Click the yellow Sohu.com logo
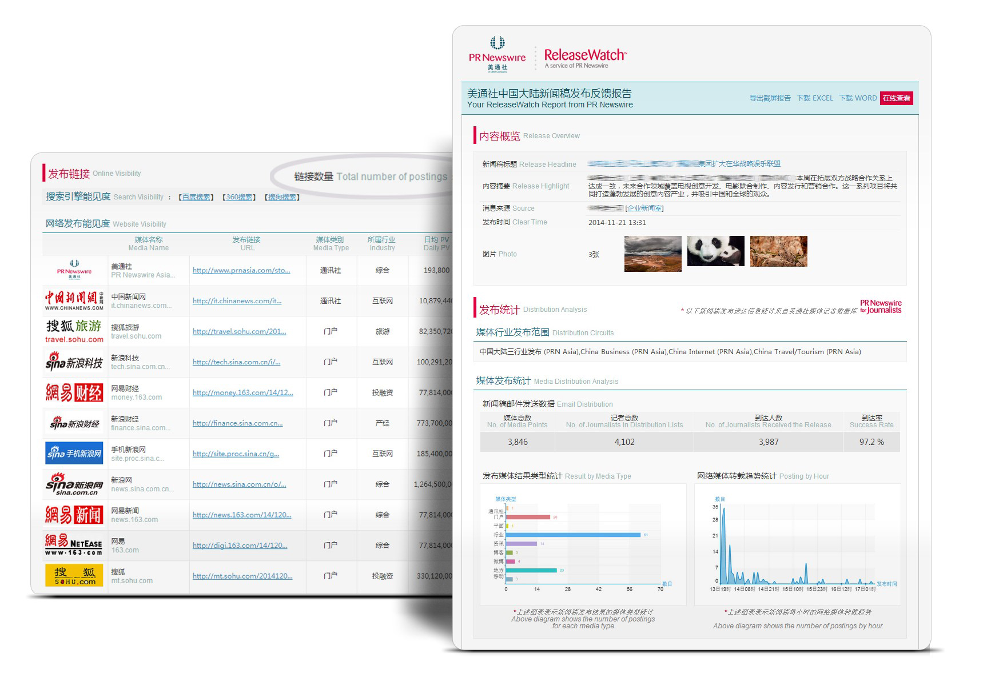The image size is (987, 690). tap(74, 575)
